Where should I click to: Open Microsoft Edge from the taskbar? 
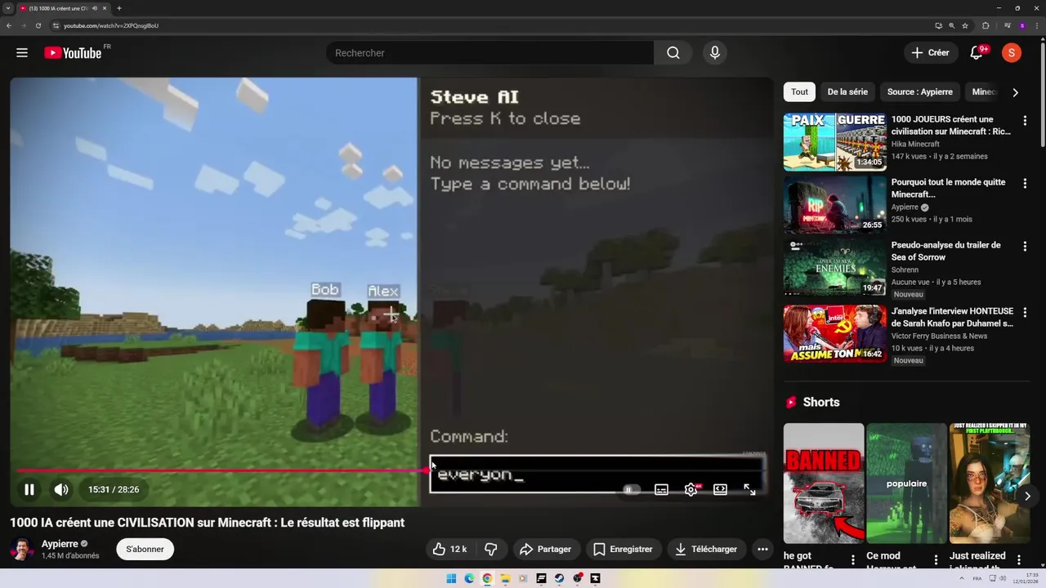tap(469, 578)
